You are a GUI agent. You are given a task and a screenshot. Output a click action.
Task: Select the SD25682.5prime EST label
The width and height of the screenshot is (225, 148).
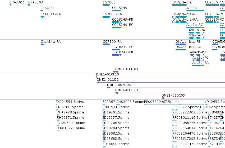tap(116, 139)
